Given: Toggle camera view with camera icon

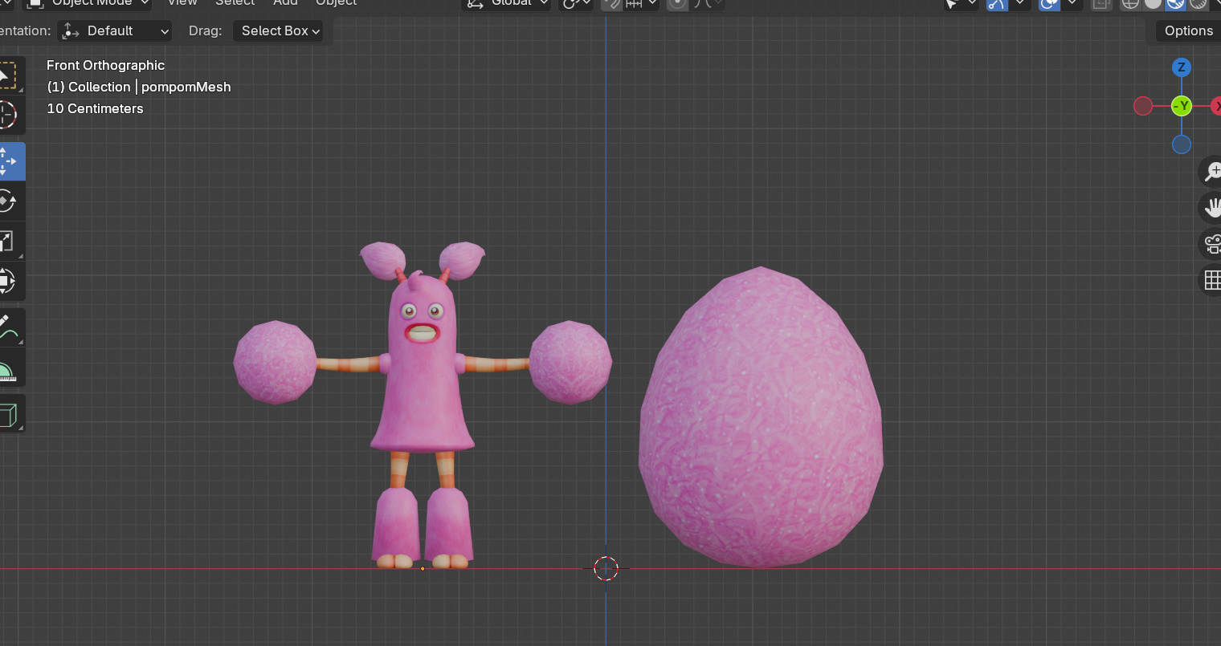Looking at the screenshot, I should 1211,243.
